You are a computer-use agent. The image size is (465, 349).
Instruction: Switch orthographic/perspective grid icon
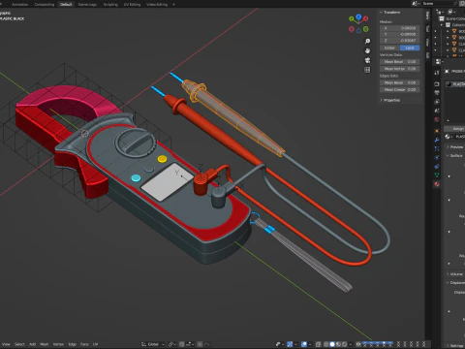367,70
